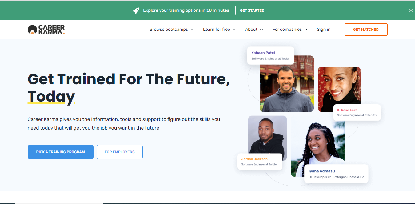Screen dimensions: 415x204
Task: Click 'Explore your training options in 10 minutes' text
Action: click(186, 10)
